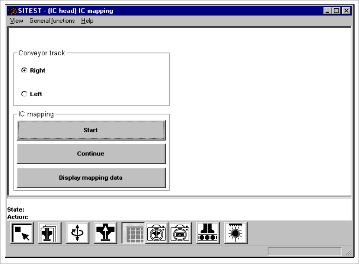This screenshot has width=359, height=264.
Task: Click the selection pointer toolbar icon
Action: pos(22,233)
